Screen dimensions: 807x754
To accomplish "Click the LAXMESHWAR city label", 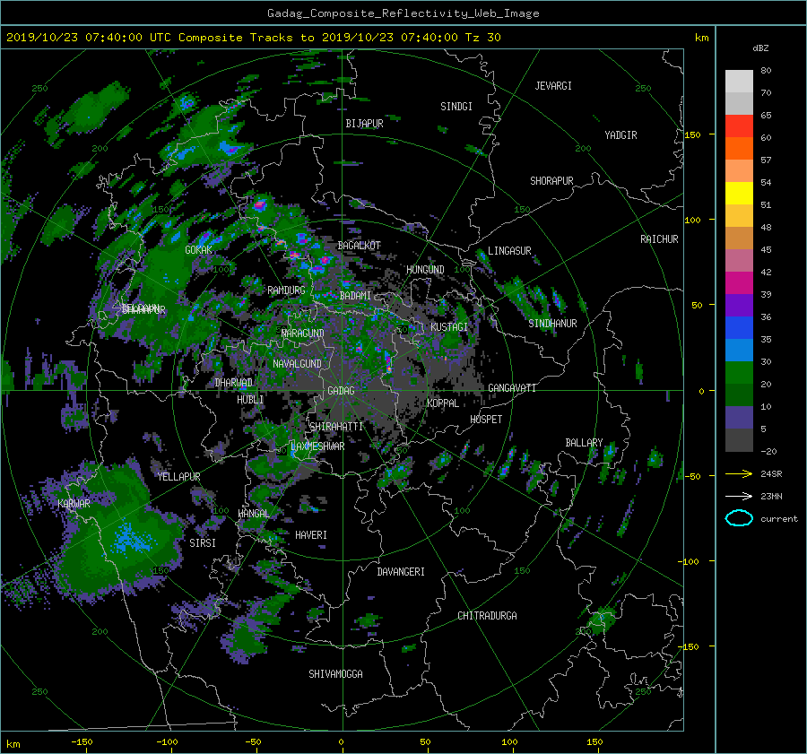I will (x=317, y=446).
